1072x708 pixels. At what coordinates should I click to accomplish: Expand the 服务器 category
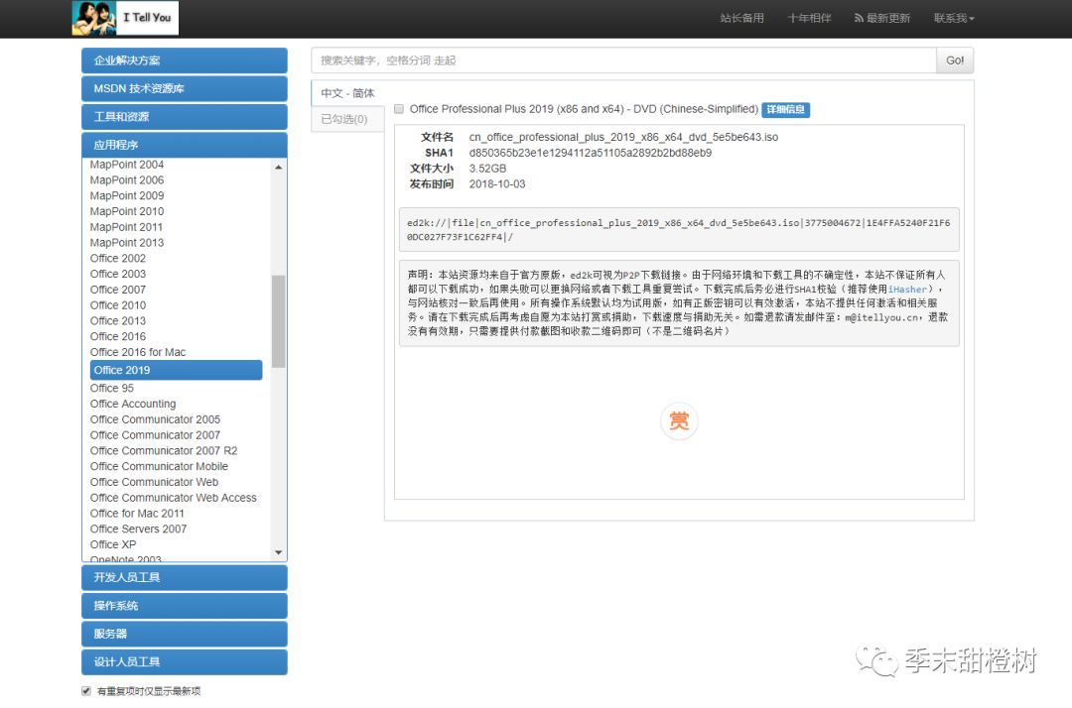pyautogui.click(x=184, y=634)
